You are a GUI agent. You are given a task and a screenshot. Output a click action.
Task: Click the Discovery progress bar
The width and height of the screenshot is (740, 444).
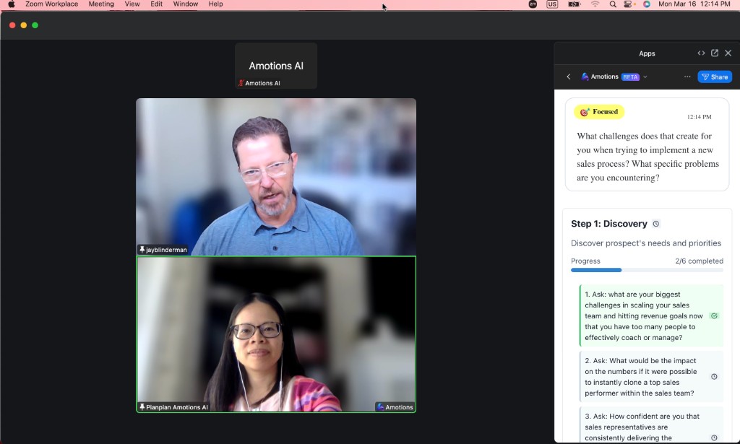click(647, 270)
